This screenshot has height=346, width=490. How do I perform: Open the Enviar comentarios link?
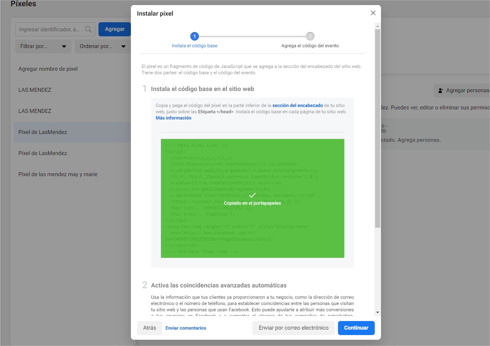coord(186,328)
